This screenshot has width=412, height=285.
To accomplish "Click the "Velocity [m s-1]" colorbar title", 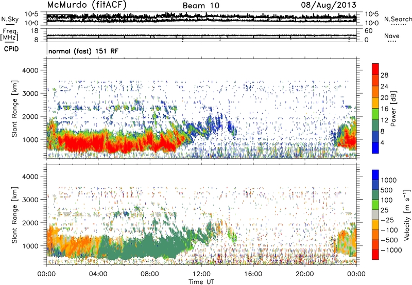I will [407, 215].
